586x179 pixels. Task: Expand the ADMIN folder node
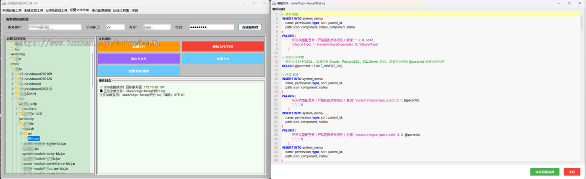tap(12, 93)
